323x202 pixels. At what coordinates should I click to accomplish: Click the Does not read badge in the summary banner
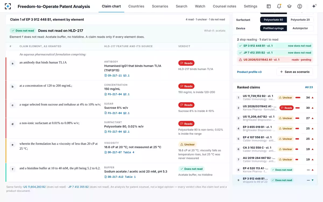[x=23, y=31]
